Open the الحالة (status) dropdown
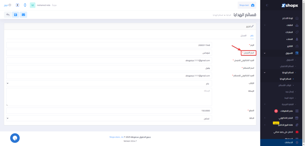Viewport: 305px width, 146px height. (109, 118)
